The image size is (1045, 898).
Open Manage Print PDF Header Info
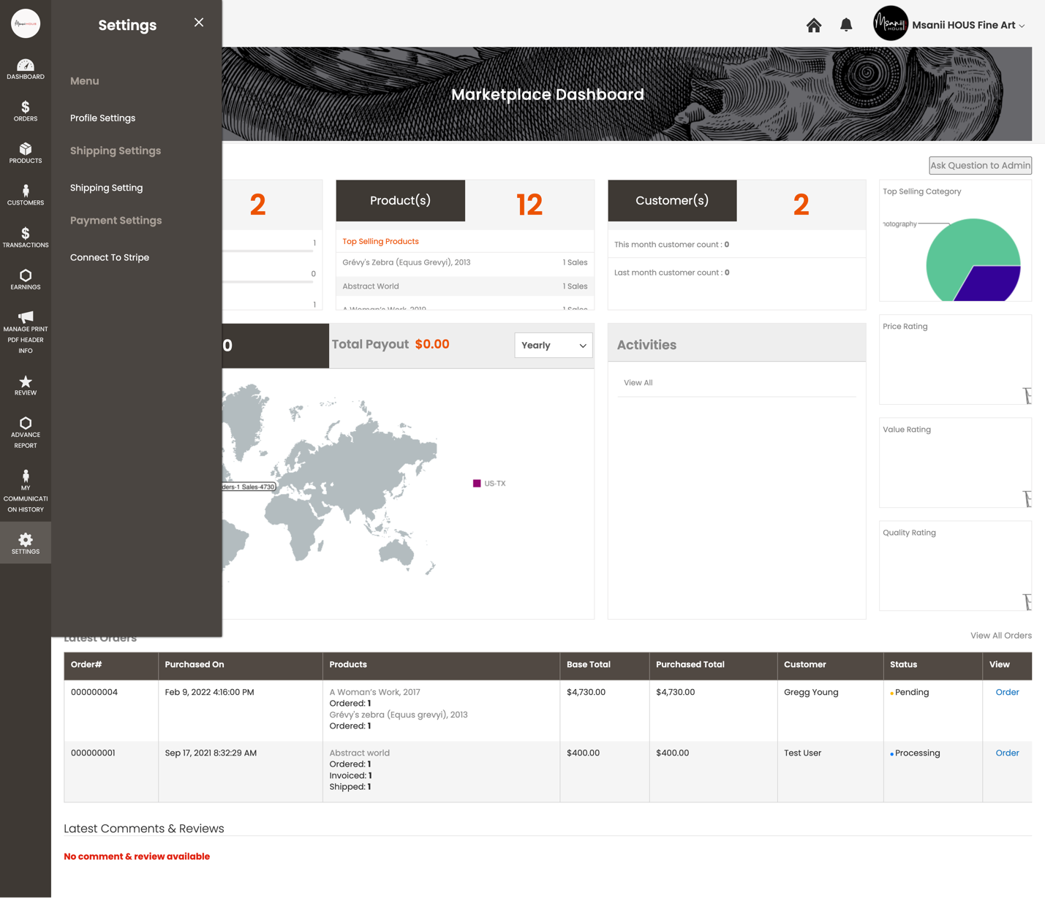click(26, 332)
